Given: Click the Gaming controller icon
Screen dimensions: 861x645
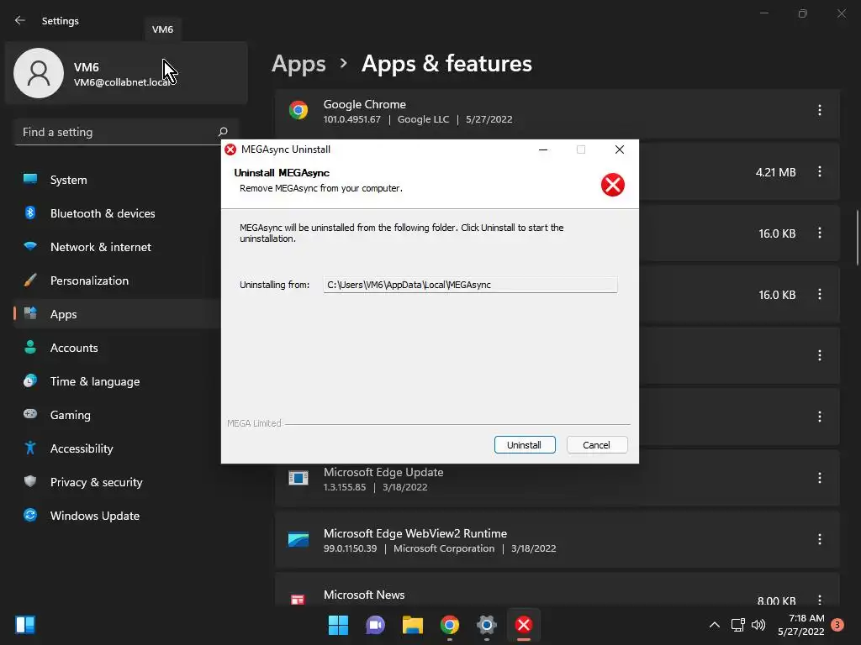Looking at the screenshot, I should [x=30, y=414].
